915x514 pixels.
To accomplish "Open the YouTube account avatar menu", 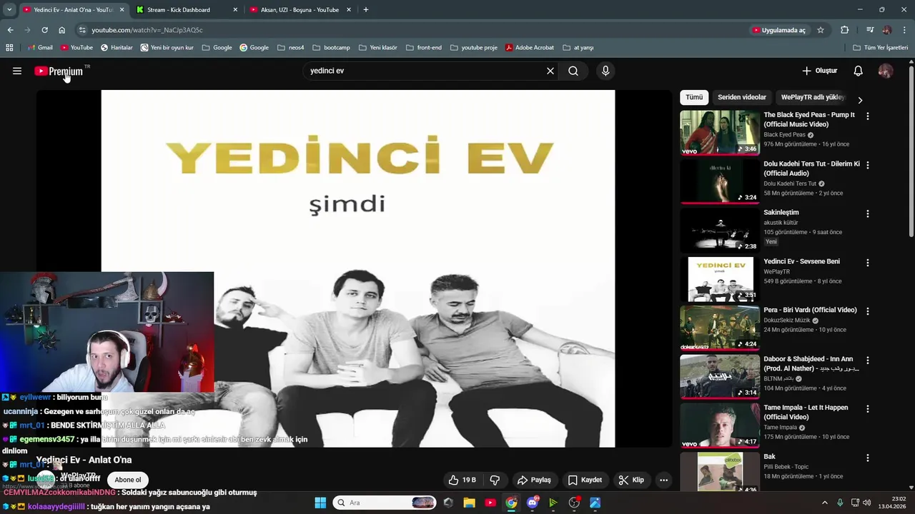I will pyautogui.click(x=886, y=71).
